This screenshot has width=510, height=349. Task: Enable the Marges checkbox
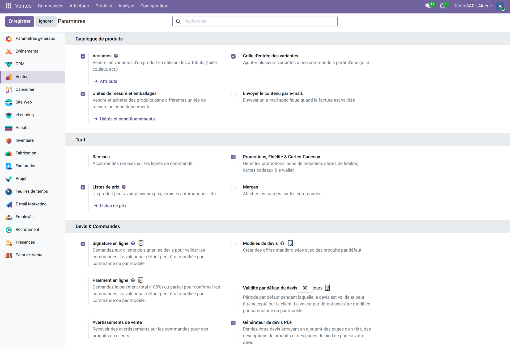click(x=233, y=187)
